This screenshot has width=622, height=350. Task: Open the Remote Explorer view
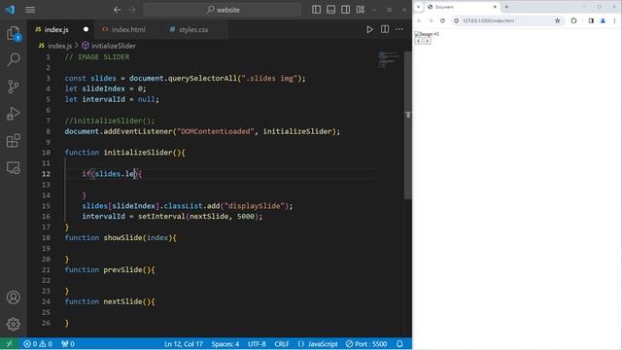14,167
